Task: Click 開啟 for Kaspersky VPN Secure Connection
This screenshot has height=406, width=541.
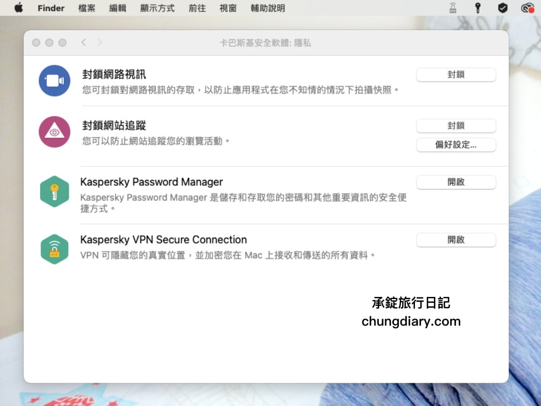Action: click(x=456, y=240)
